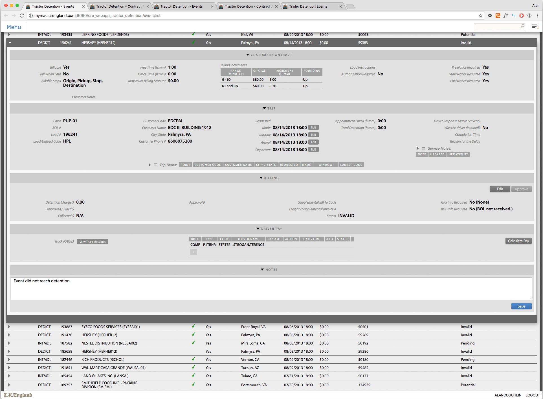Open the Menu link

tap(14, 27)
